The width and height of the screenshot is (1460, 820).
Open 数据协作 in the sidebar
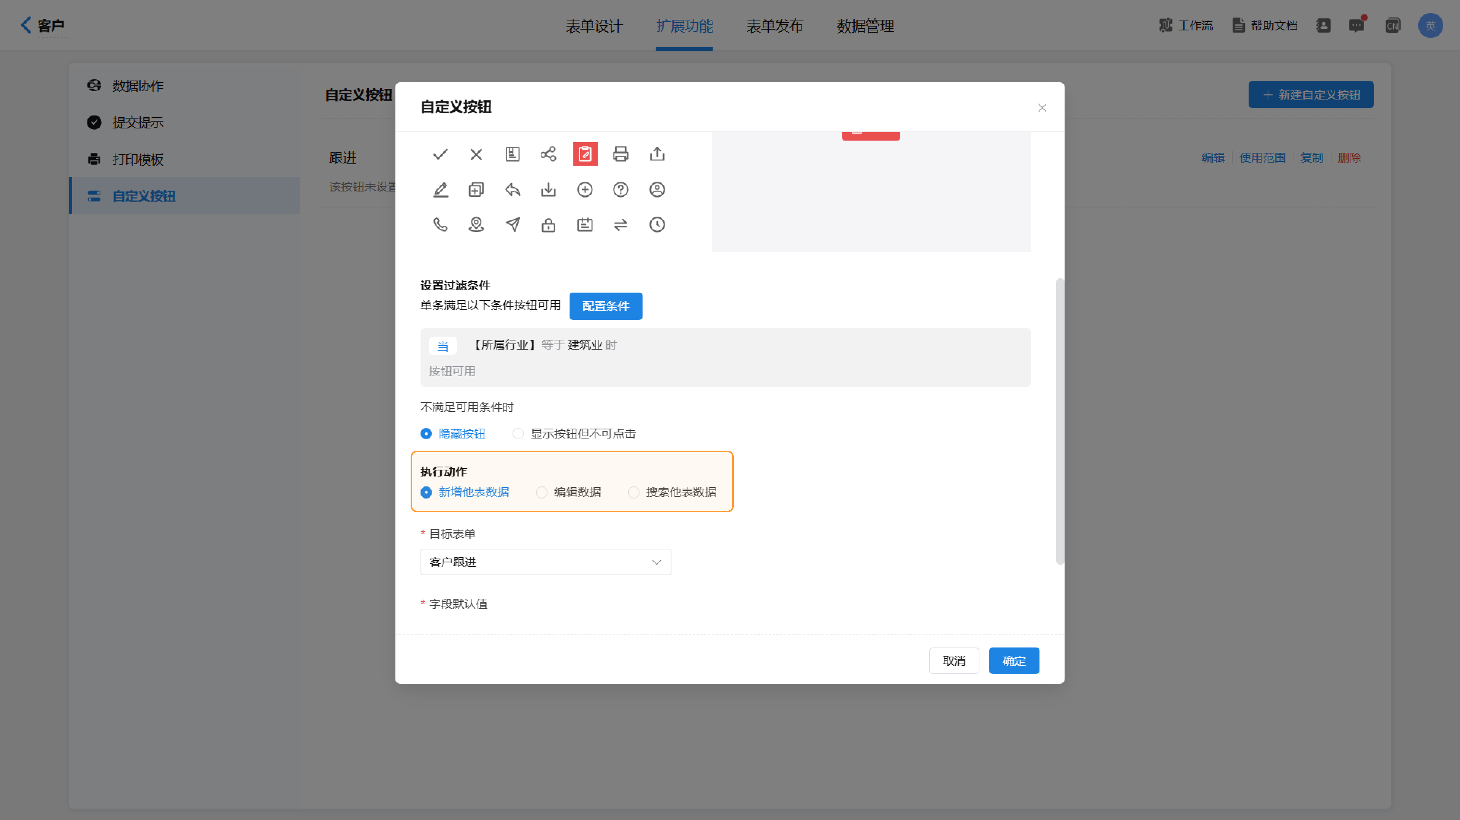coord(185,85)
